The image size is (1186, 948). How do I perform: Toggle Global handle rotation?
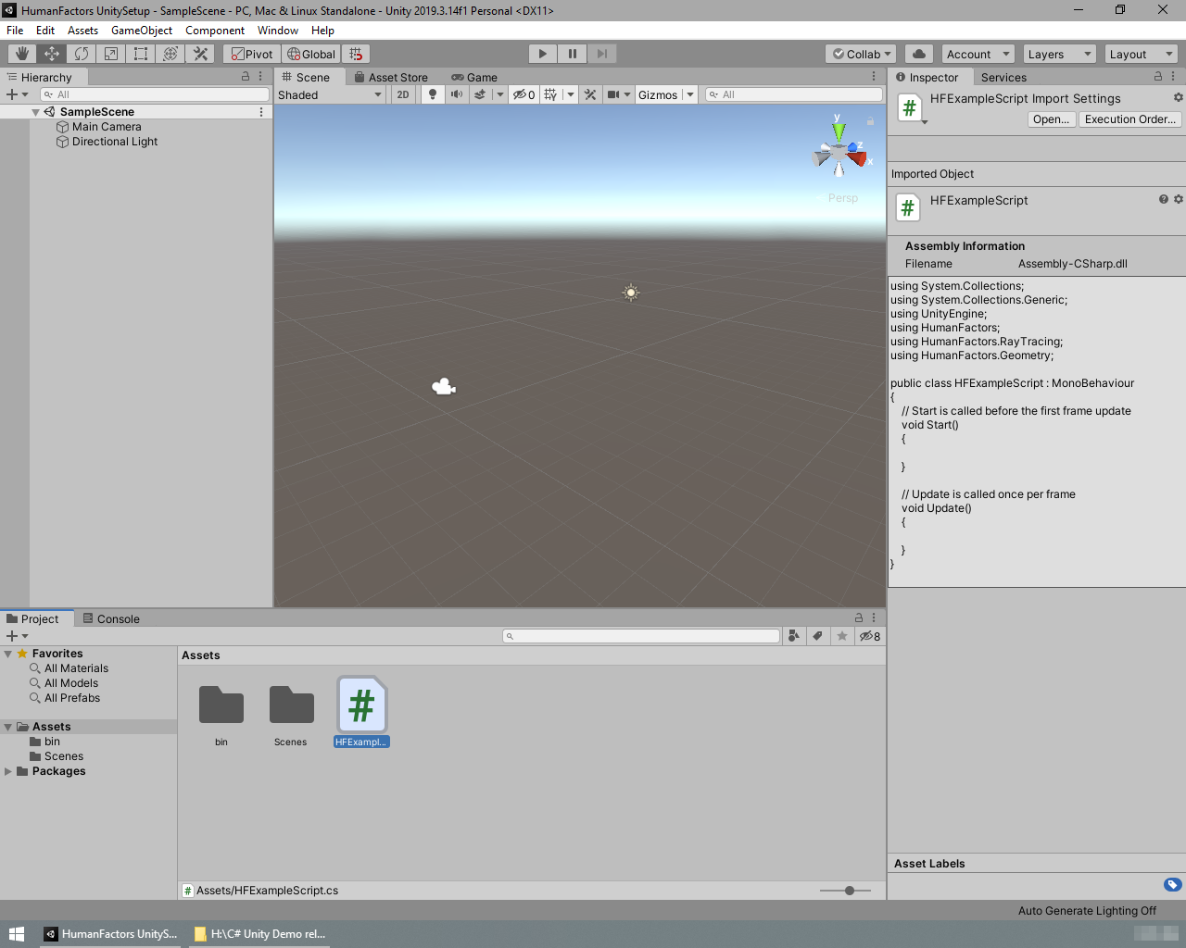coord(311,54)
